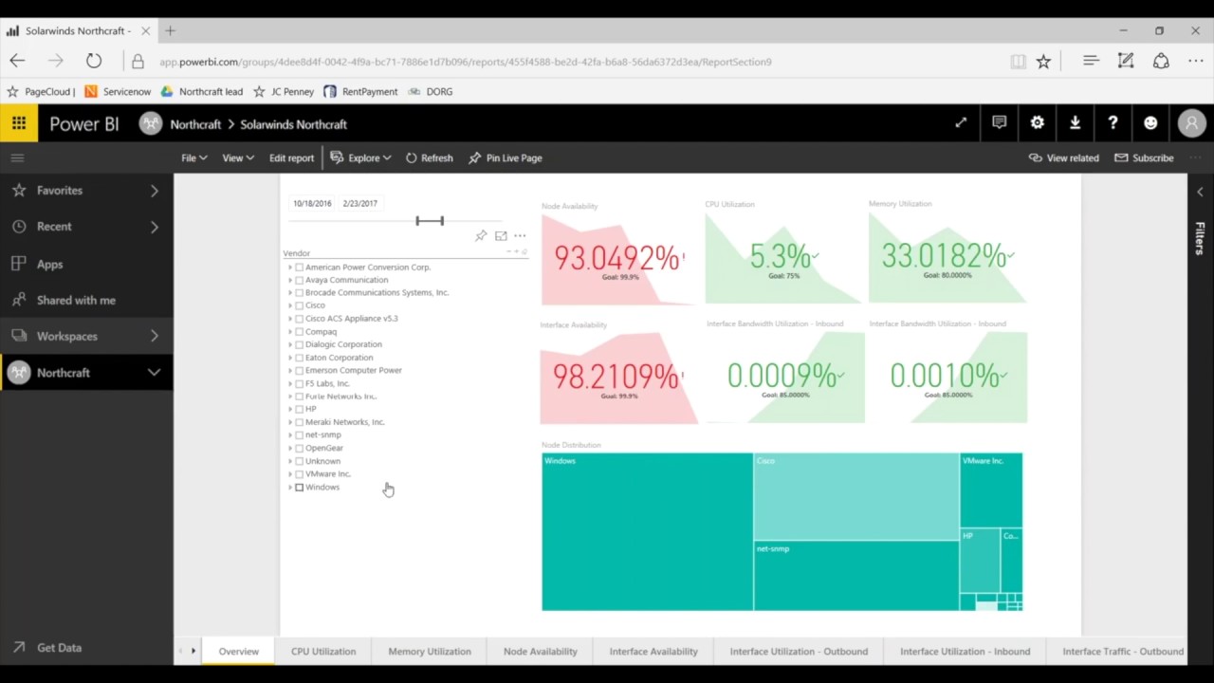The width and height of the screenshot is (1214, 683).
Task: Select Windows block in Node Distribution treemap
Action: click(x=647, y=531)
